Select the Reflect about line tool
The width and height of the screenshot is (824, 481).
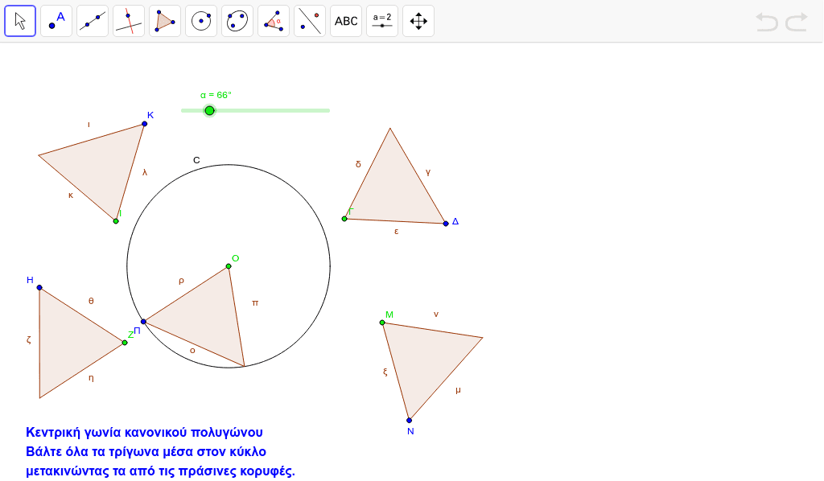[310, 21]
